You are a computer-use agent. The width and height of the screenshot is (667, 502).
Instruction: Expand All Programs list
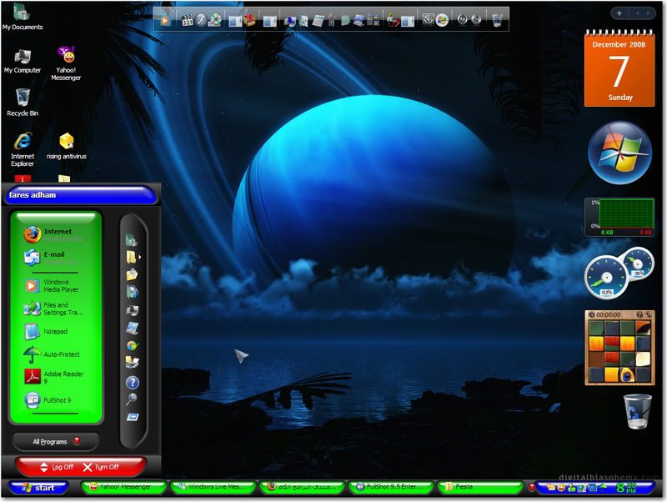pos(56,441)
